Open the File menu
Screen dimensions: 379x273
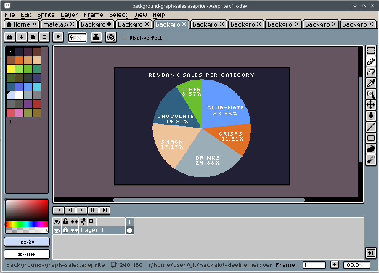click(x=10, y=15)
